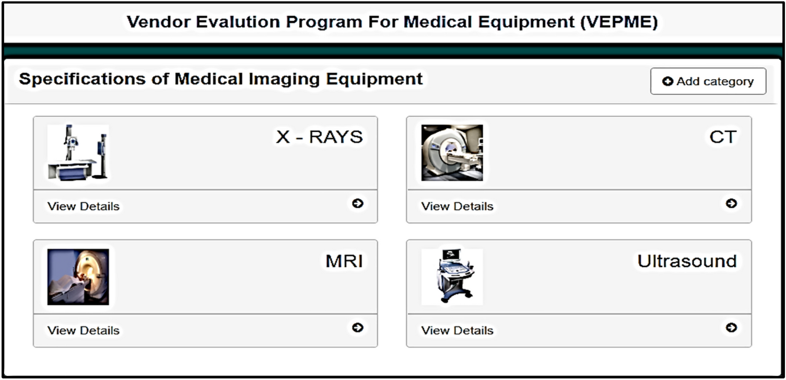Viewport: 786px width, 380px height.
Task: Open View Details under Ultrasound
Action: click(456, 329)
